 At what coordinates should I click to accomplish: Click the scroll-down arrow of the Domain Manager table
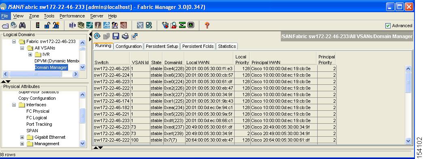coord(408,141)
